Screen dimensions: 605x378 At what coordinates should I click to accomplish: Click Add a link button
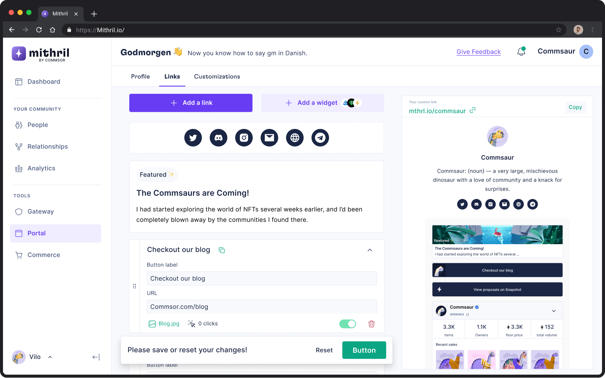[x=191, y=103]
